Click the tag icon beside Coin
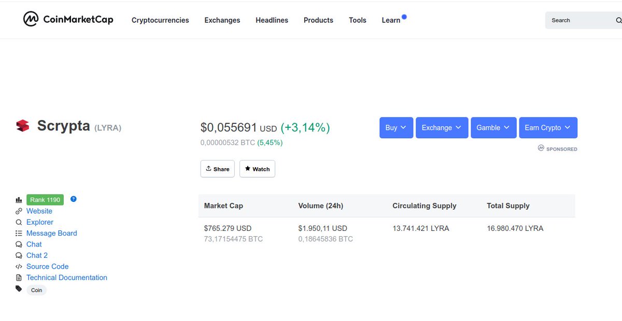This screenshot has height=321, width=622. point(19,289)
